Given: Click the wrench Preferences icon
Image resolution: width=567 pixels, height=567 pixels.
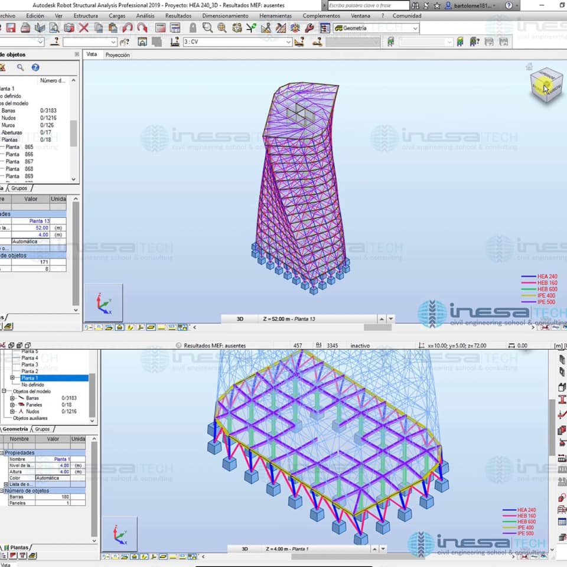Looking at the screenshot, I should (309, 28).
